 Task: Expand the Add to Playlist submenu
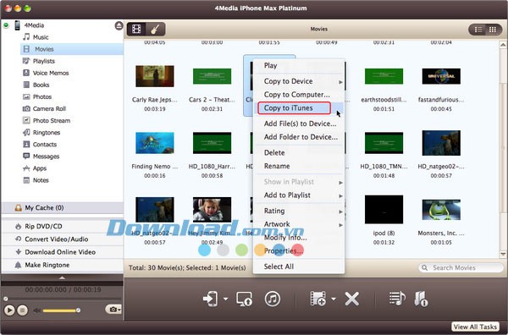(298, 195)
